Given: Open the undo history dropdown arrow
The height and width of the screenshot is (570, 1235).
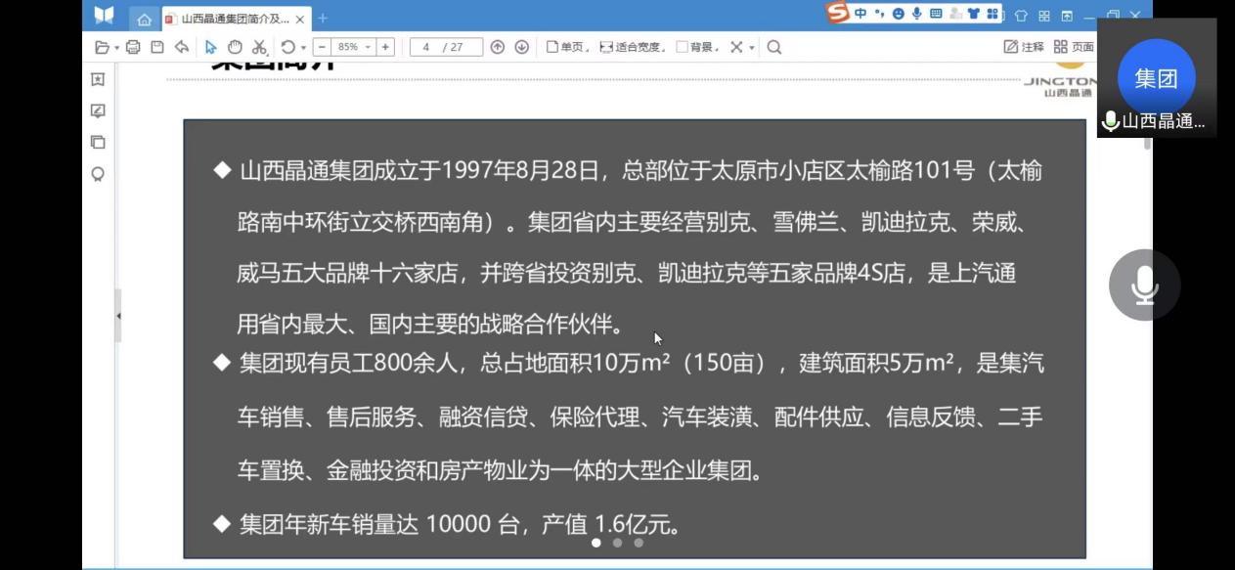Looking at the screenshot, I should (x=303, y=45).
